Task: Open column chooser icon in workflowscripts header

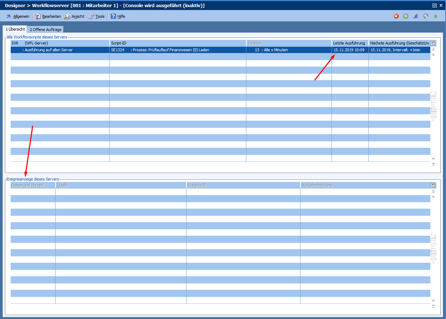Action: pos(433,43)
